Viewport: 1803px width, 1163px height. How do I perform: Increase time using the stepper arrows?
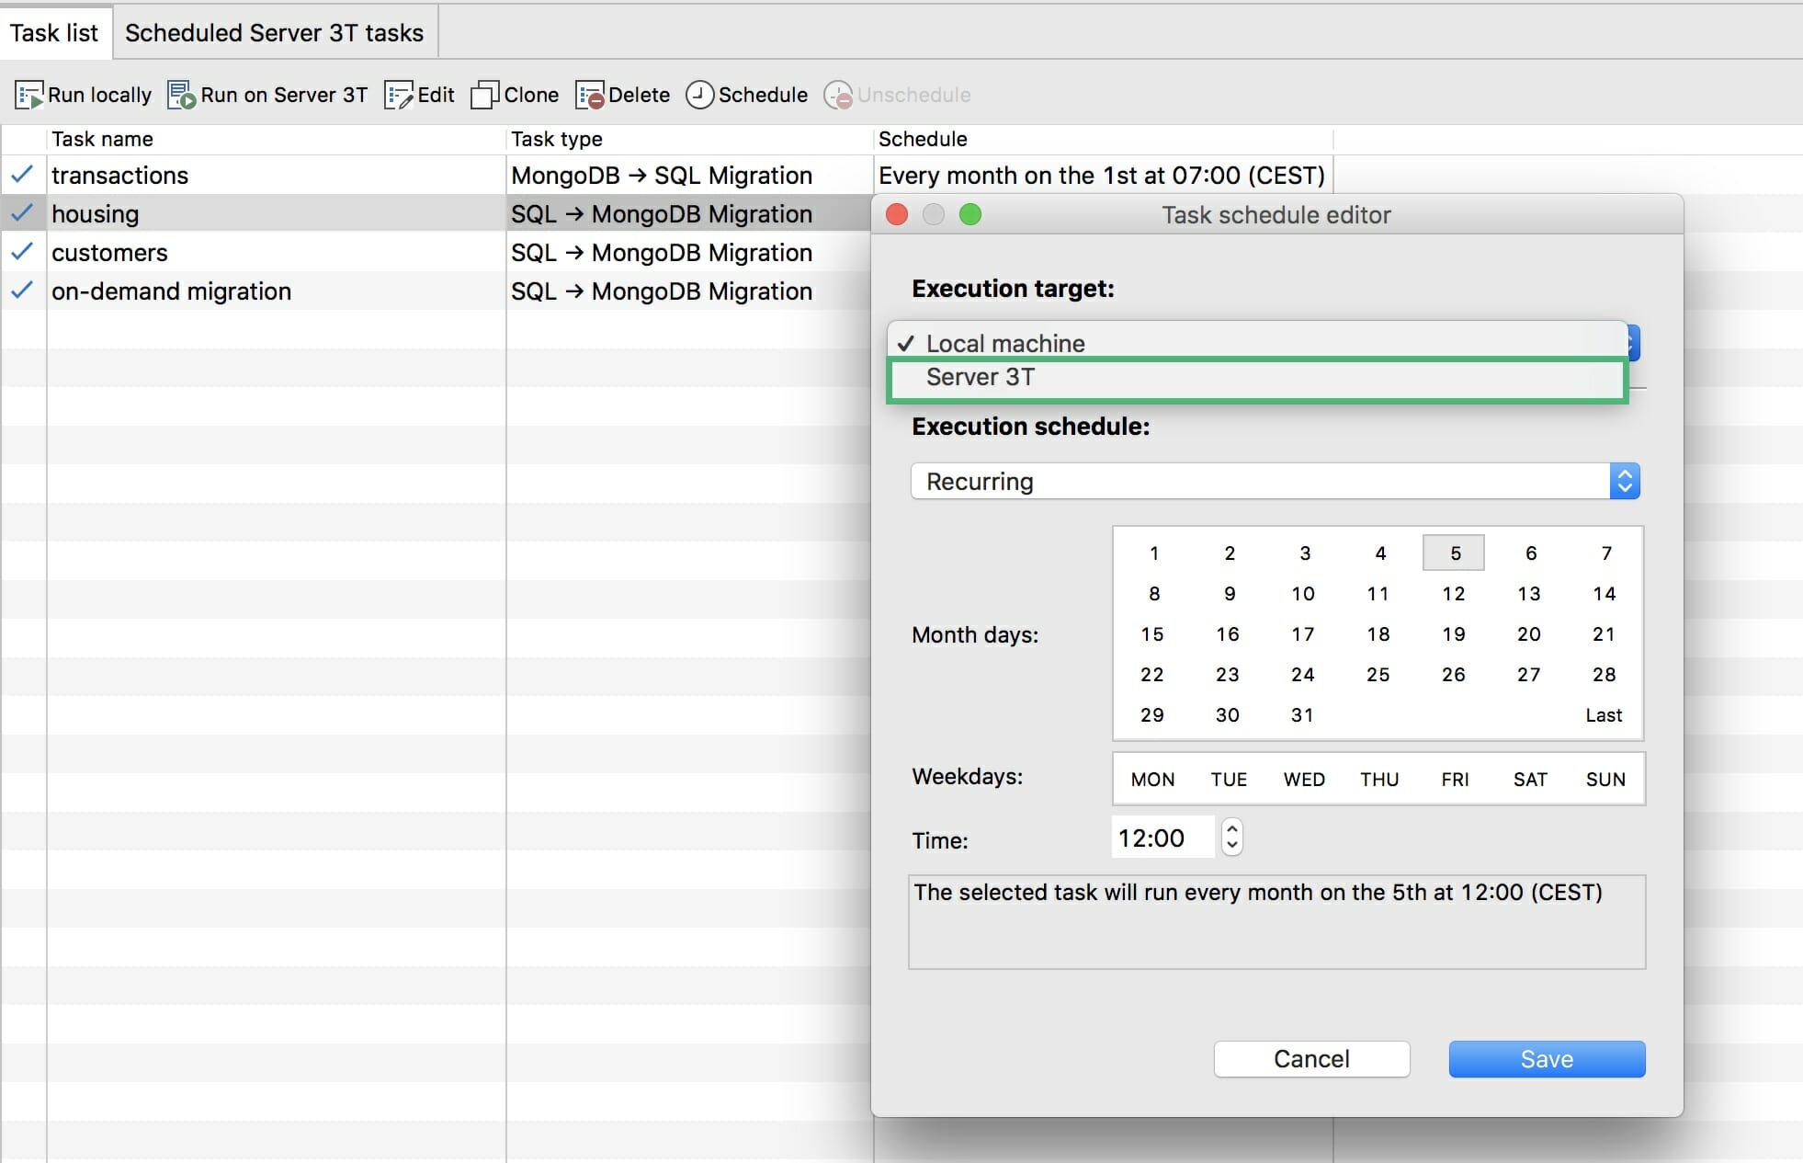click(1231, 828)
